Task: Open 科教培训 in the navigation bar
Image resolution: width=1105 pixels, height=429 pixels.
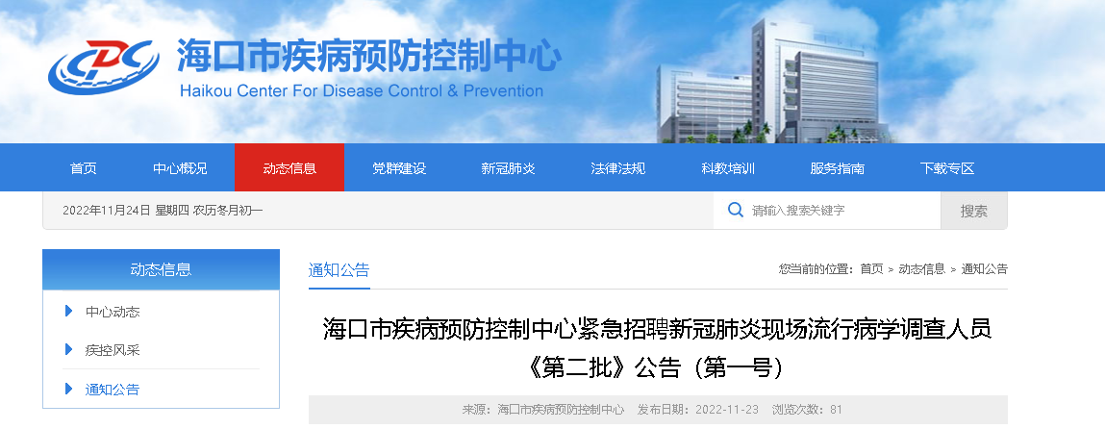Action: 728,168
